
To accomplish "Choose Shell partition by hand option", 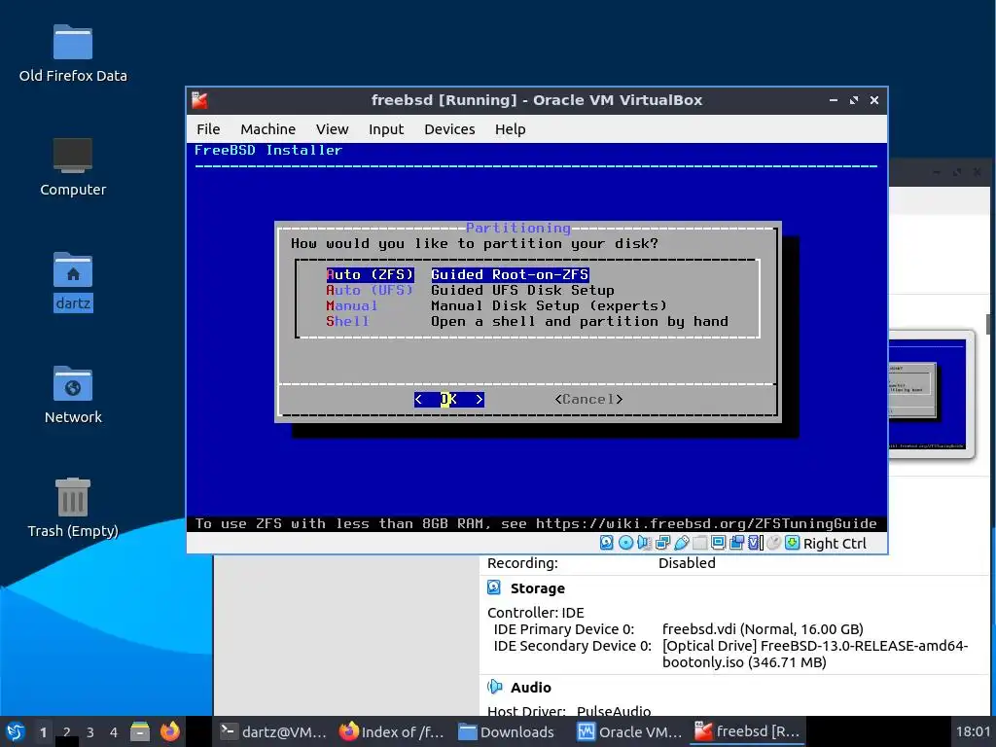I will click(x=526, y=321).
